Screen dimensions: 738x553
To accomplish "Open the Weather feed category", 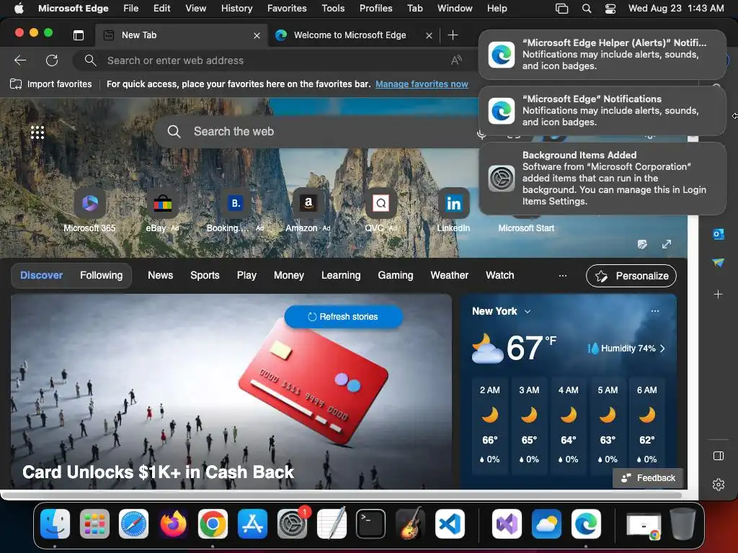I will pyautogui.click(x=450, y=276).
